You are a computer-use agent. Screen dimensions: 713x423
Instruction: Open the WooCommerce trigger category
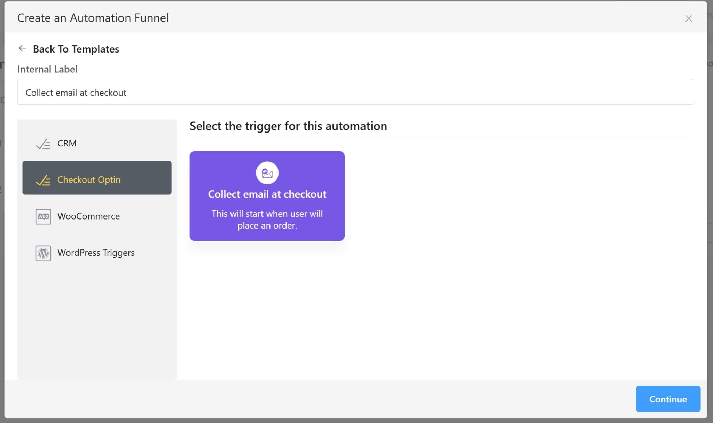[88, 216]
